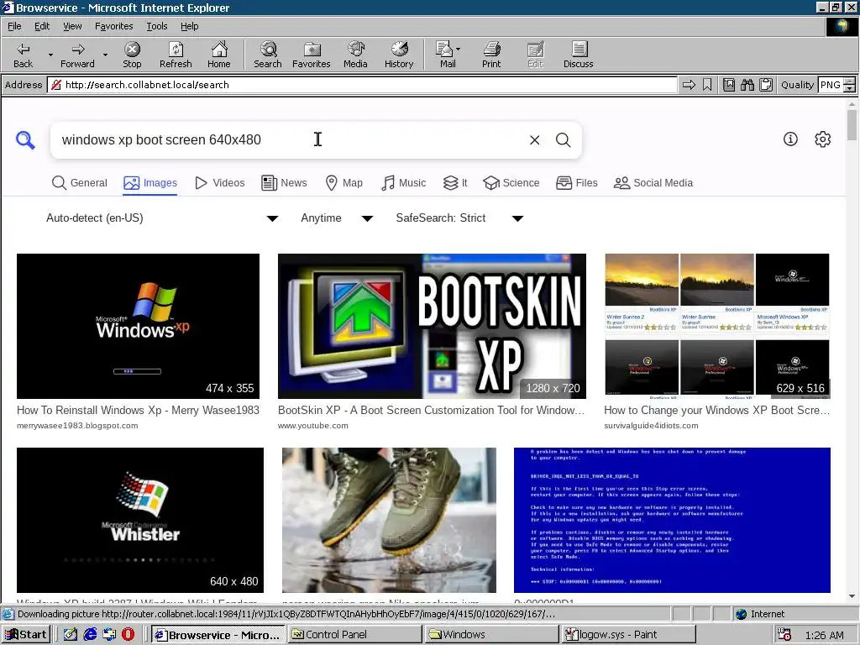Open the Tools menu
This screenshot has height=645, width=860.
coord(156,26)
